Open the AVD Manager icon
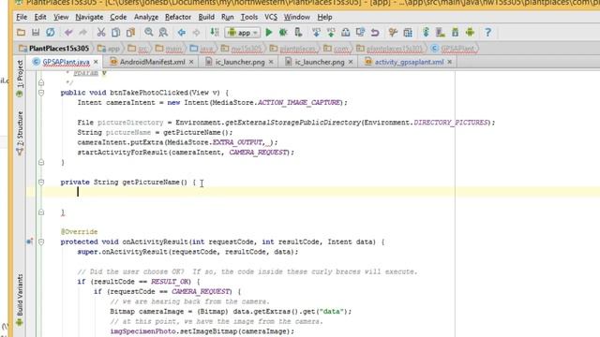Image resolution: width=600 pixels, height=337 pixels. pos(441,33)
